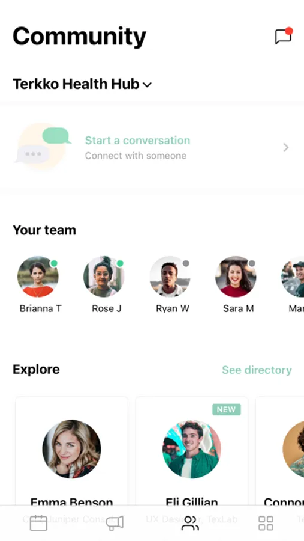The height and width of the screenshot is (541, 304).
Task: Click the chevron arrow beside Start a conversation
Action: [x=286, y=148]
